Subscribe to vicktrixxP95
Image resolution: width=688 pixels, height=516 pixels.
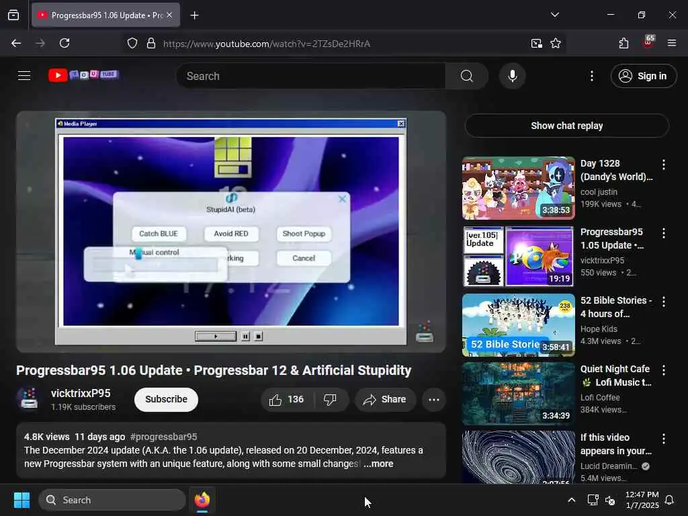(x=167, y=399)
